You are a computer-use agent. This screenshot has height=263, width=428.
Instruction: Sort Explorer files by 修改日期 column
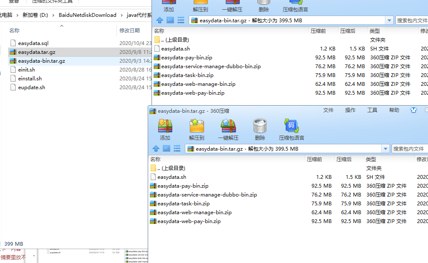click(x=130, y=31)
